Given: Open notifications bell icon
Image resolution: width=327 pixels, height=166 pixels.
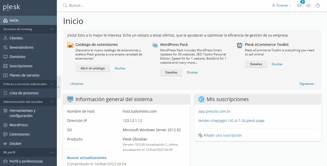Looking at the screenshot, I should (299, 5).
